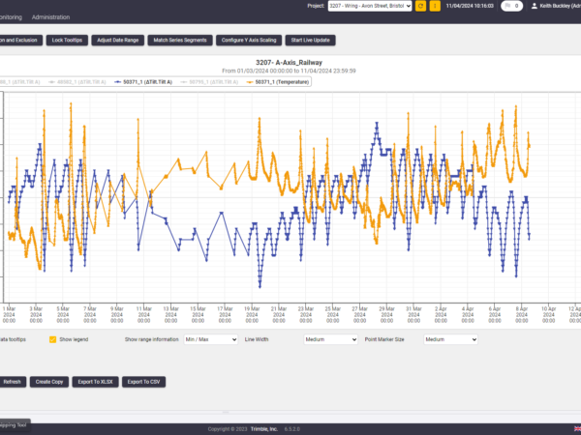Open the flag alerts counter

pos(511,6)
